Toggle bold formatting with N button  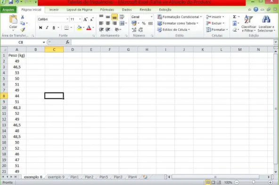41,28
